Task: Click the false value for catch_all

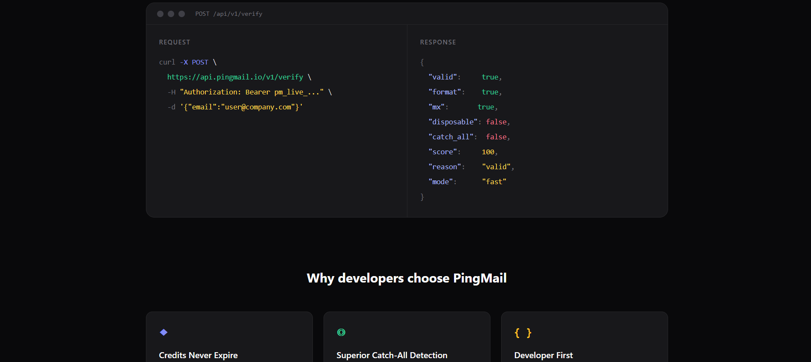Action: (496, 137)
